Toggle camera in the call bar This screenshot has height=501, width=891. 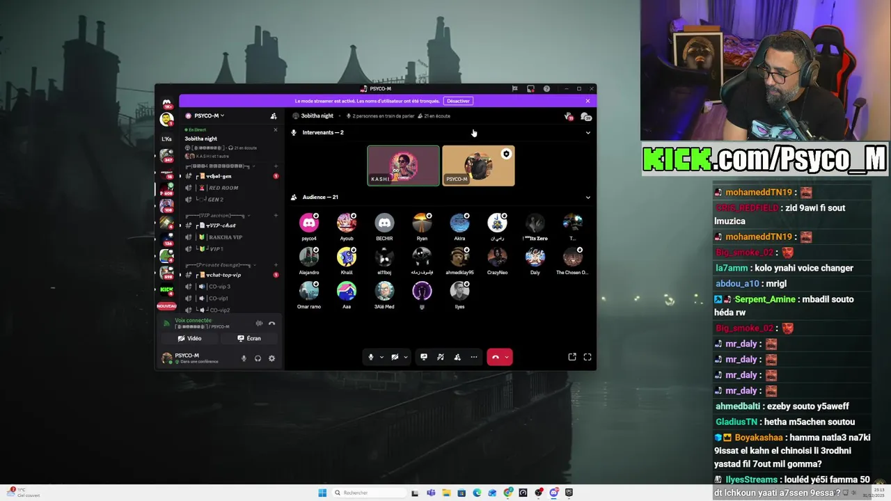pyautogui.click(x=395, y=357)
